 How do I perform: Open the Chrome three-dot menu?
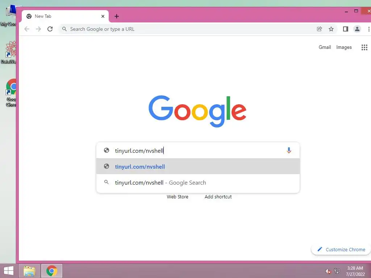[x=368, y=29]
